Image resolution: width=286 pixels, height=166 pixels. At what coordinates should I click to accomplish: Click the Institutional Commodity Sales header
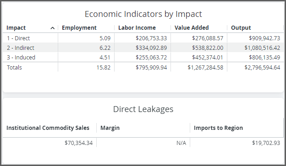[48, 128]
